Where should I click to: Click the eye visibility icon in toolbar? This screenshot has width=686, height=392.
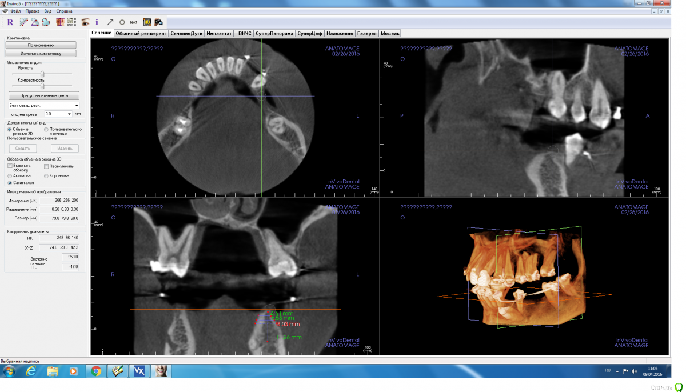click(x=85, y=22)
